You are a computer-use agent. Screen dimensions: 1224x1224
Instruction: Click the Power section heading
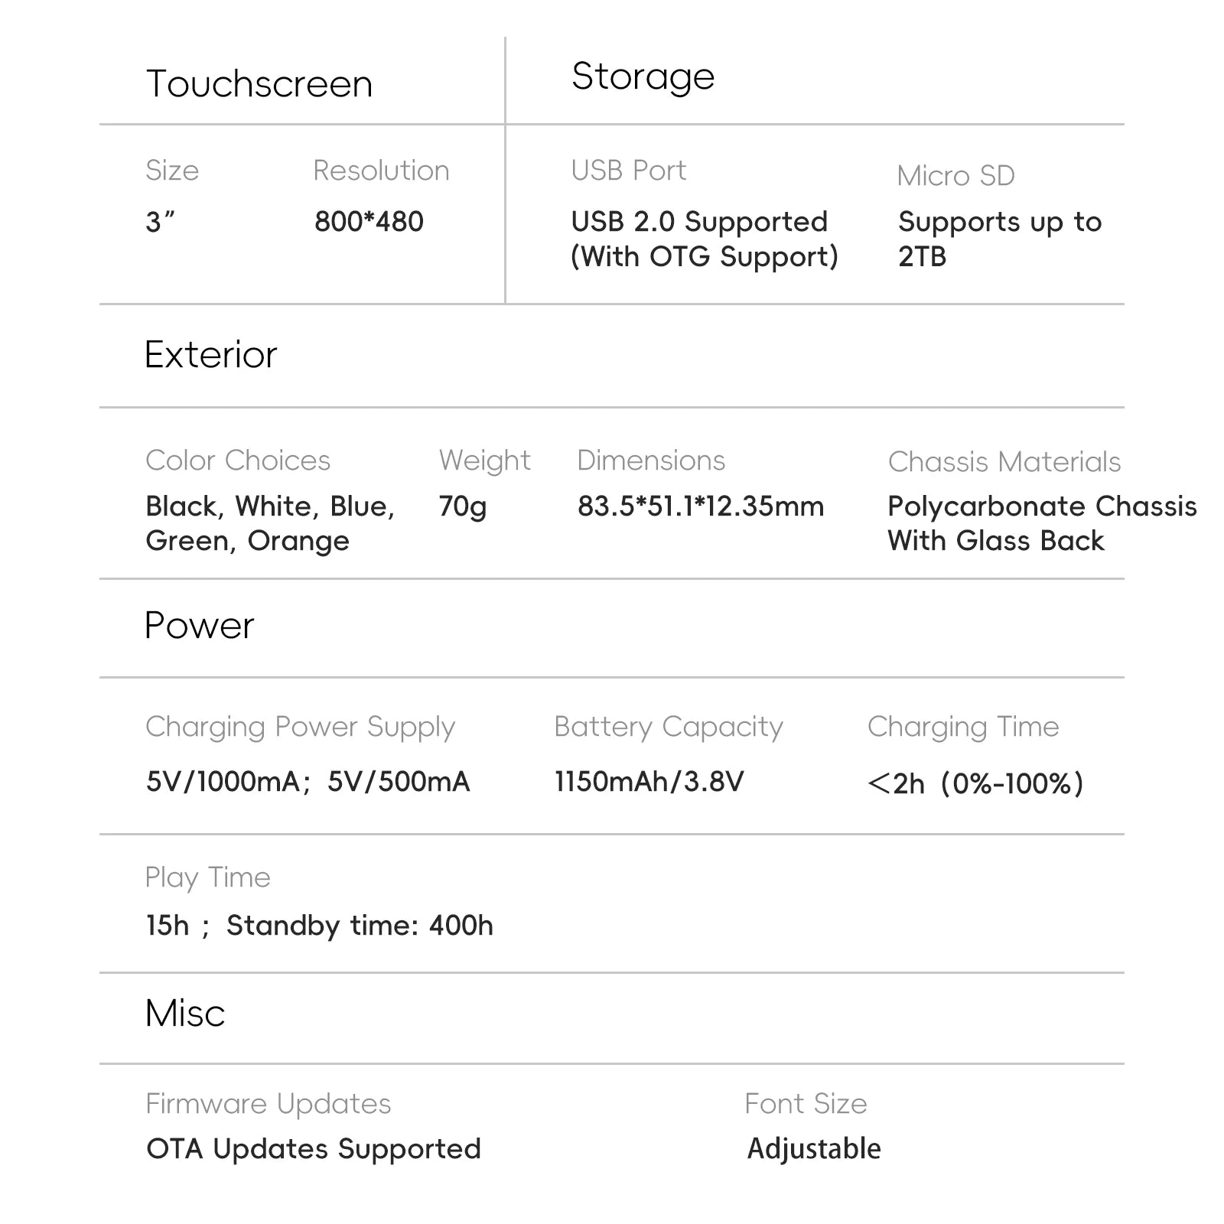coord(199,626)
